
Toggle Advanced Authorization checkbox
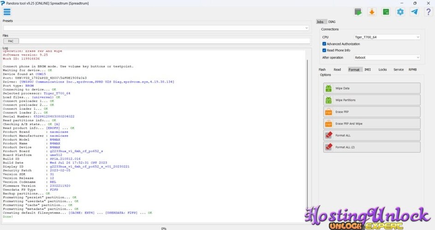pos(324,44)
